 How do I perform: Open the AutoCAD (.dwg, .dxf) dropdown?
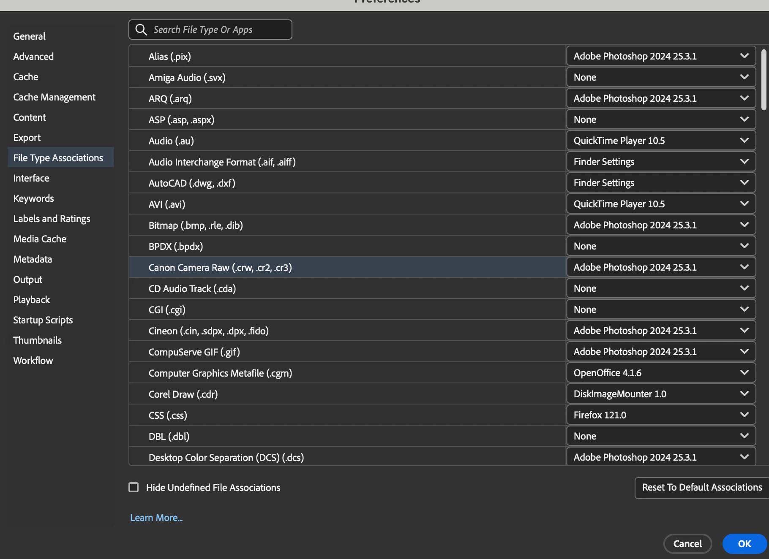pyautogui.click(x=661, y=183)
